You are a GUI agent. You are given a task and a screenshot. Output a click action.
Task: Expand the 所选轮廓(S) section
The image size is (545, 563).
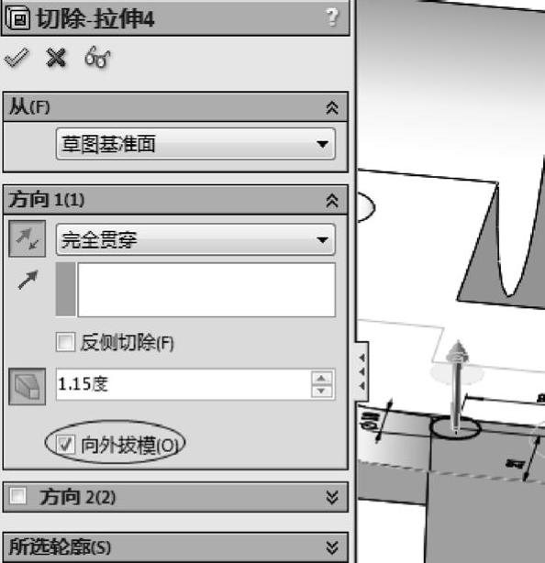[x=332, y=547]
